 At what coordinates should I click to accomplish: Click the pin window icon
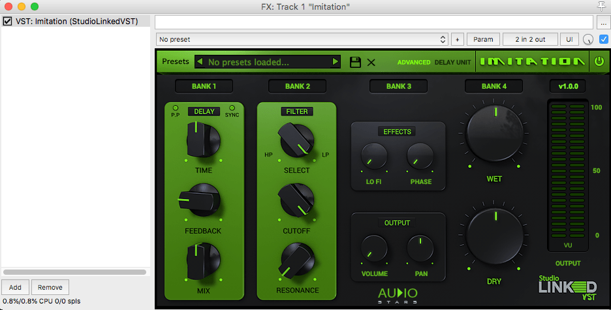pyautogui.click(x=601, y=7)
